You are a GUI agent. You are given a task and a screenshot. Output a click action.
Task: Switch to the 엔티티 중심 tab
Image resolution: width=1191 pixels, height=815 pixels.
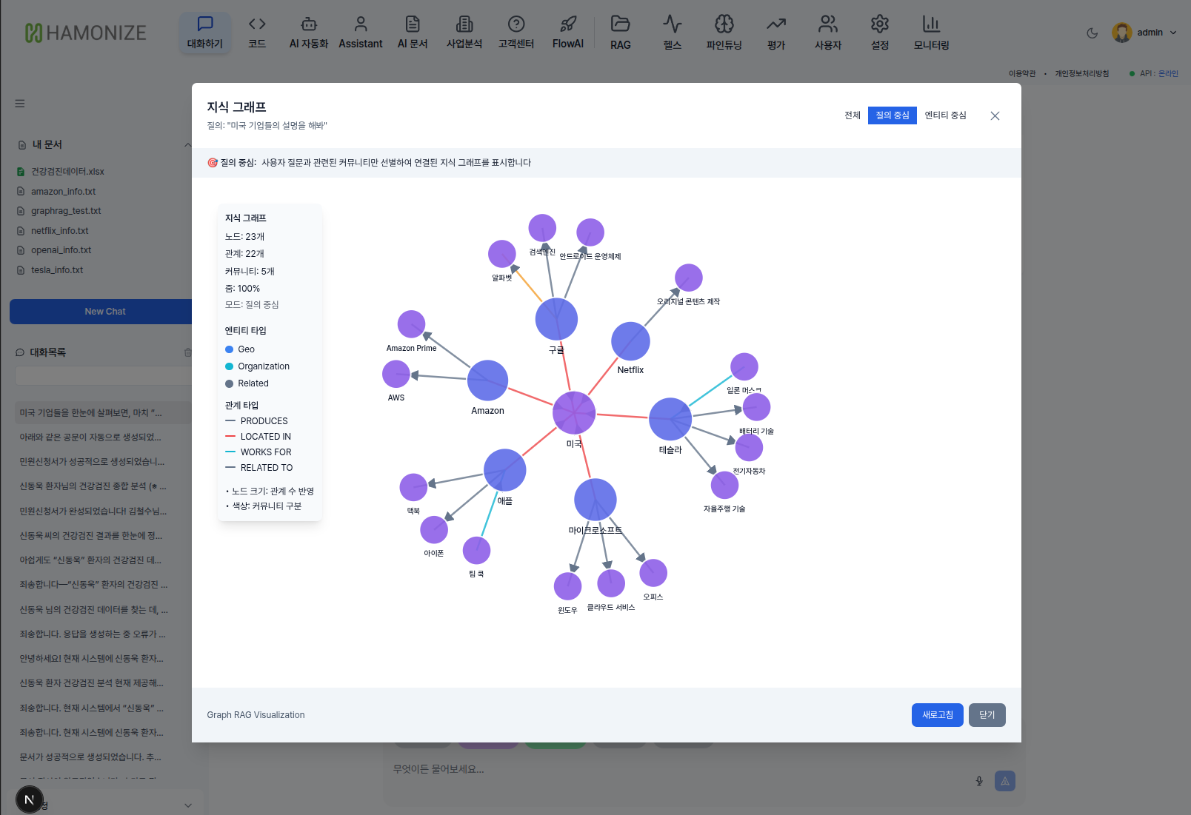click(x=946, y=115)
